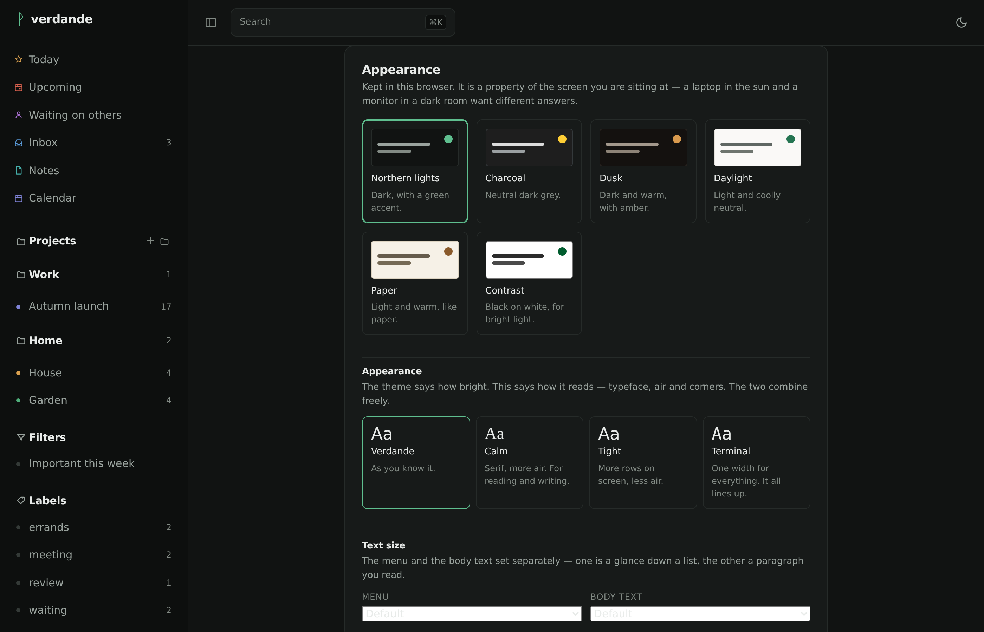Screen dimensions: 984x632
Task: Select the Paper theme card
Action: tap(415, 283)
